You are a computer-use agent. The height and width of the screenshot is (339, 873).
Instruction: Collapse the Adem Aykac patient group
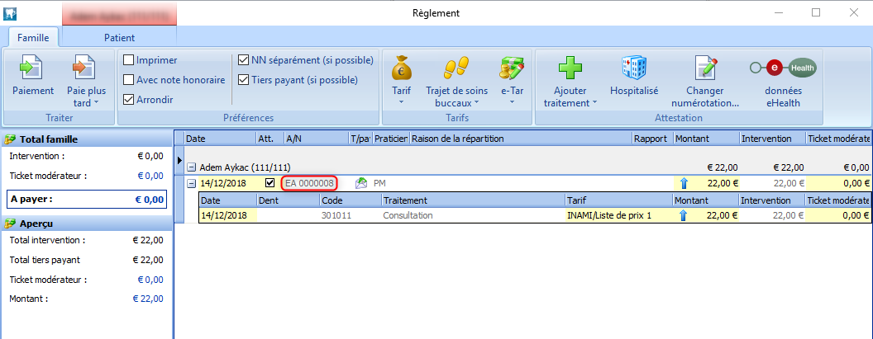pos(191,167)
